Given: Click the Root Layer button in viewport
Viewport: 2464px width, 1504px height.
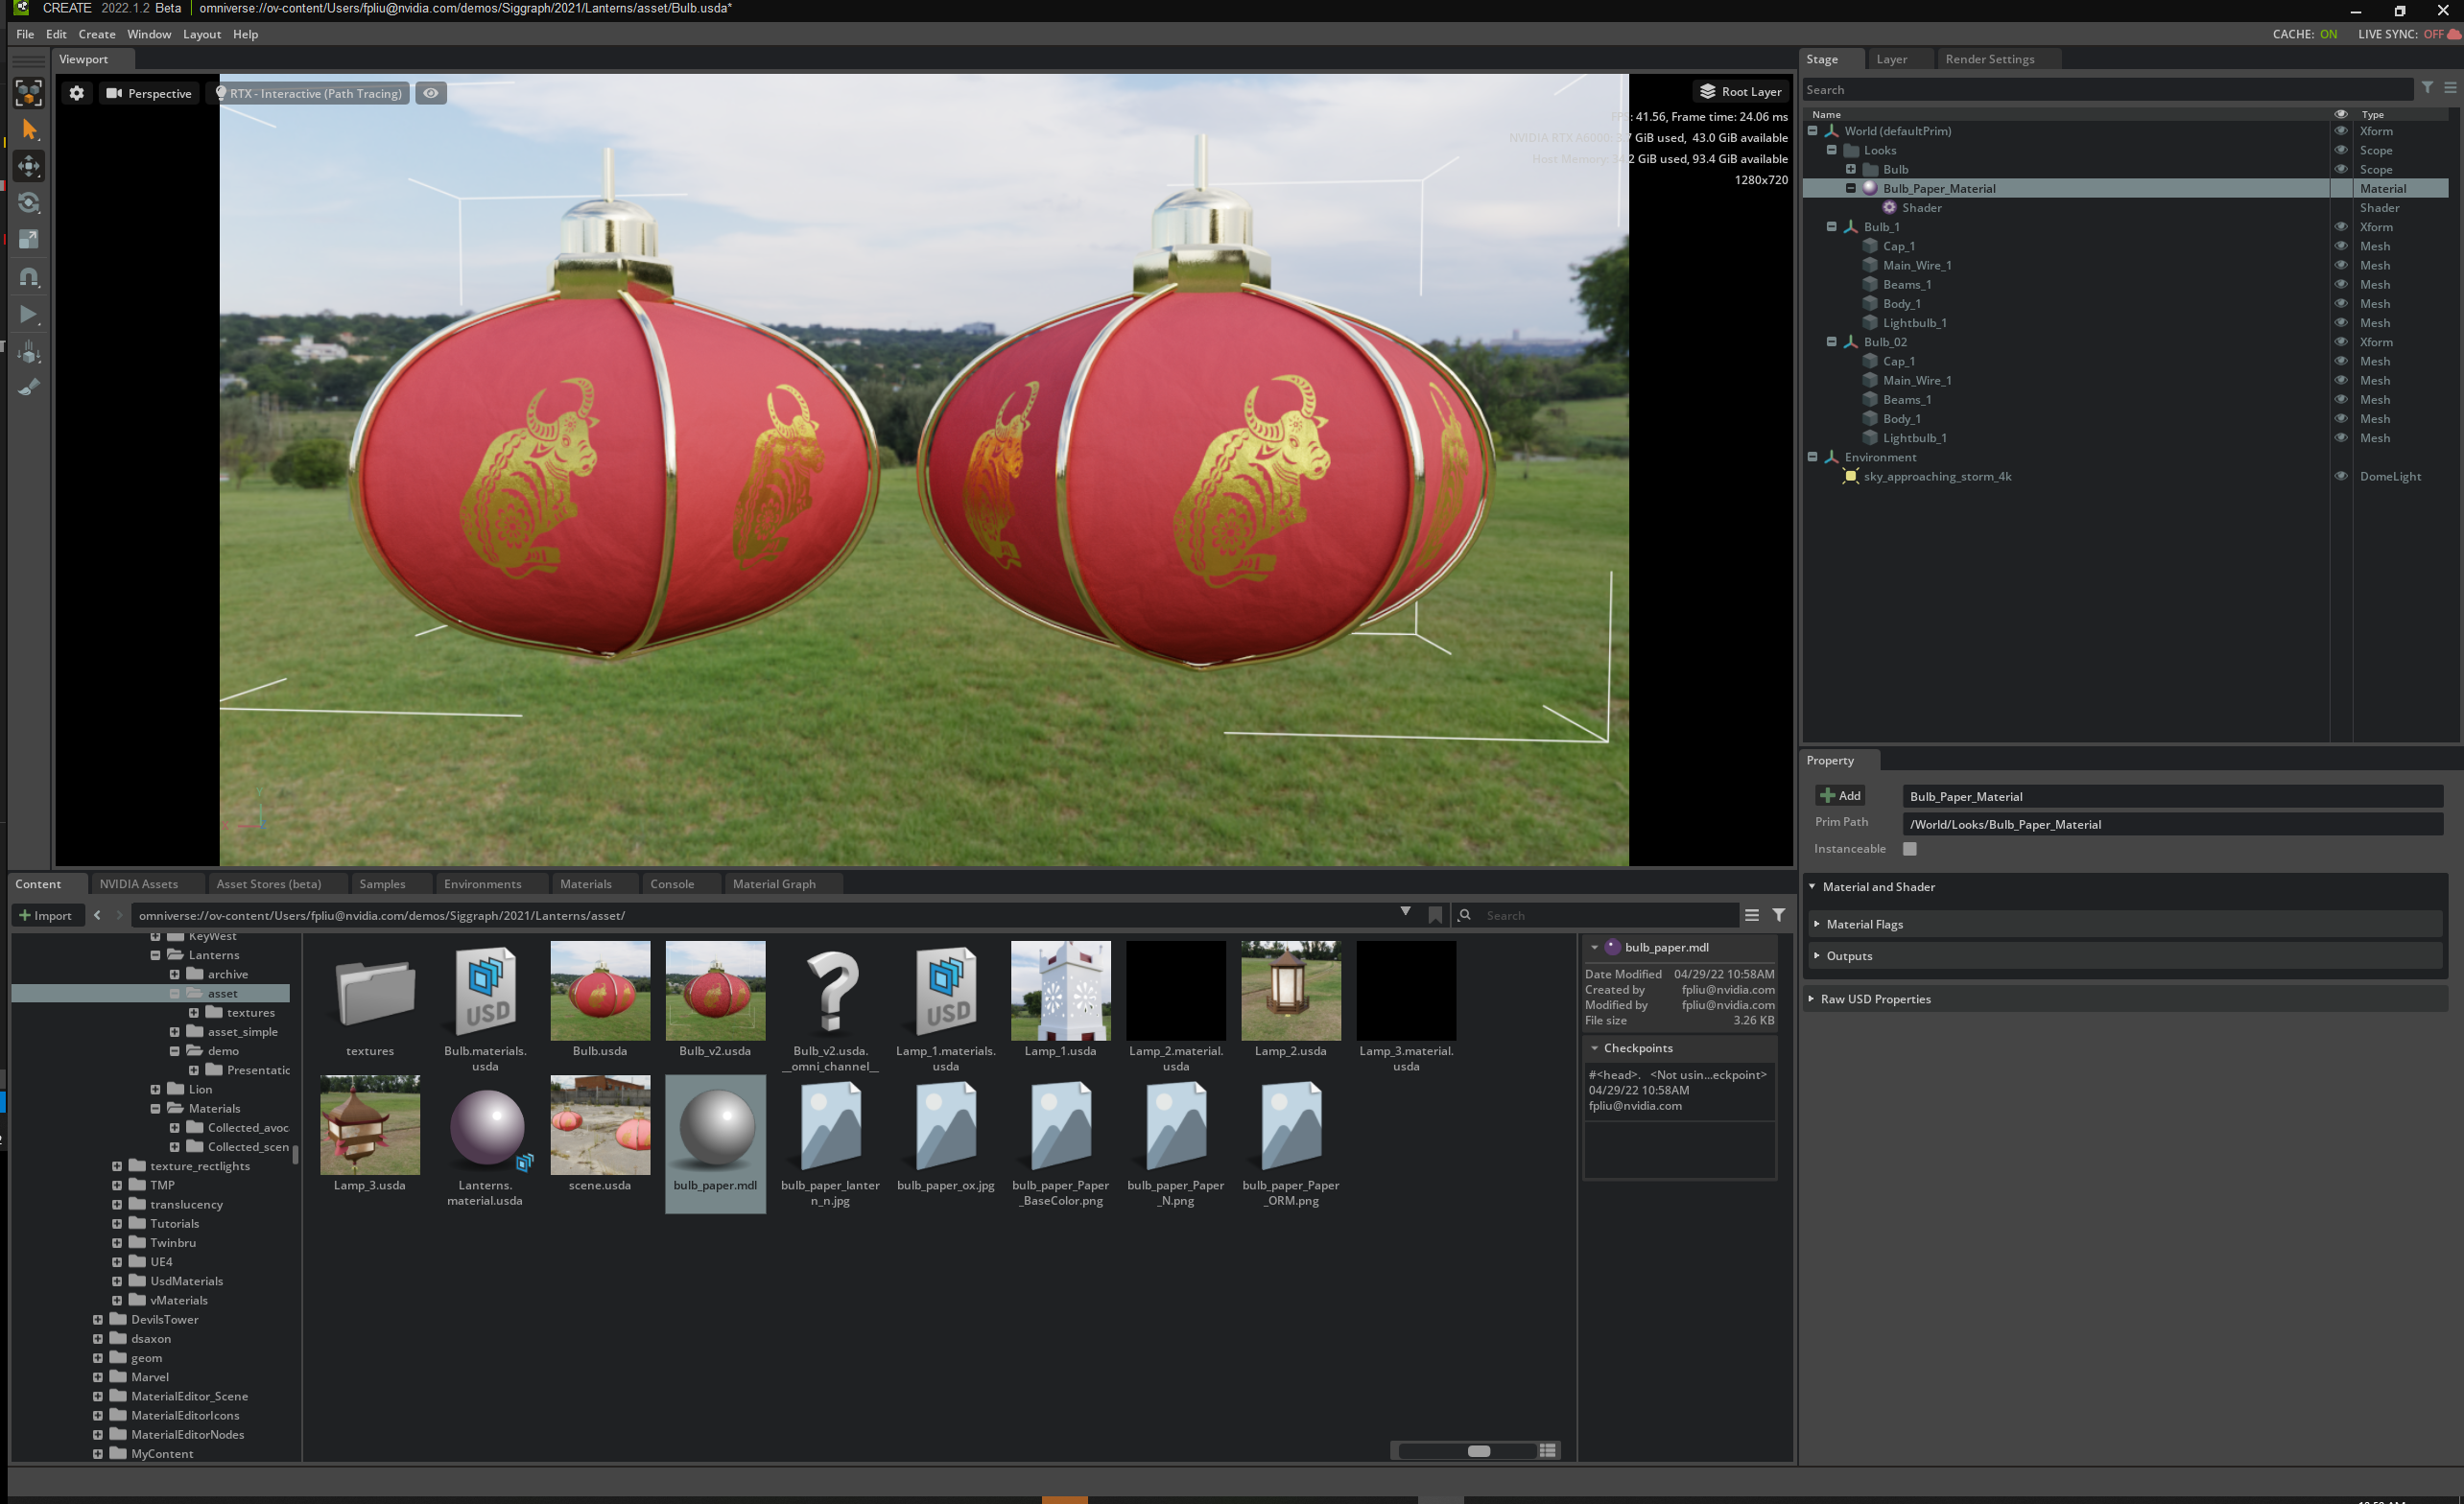Looking at the screenshot, I should [x=1740, y=91].
